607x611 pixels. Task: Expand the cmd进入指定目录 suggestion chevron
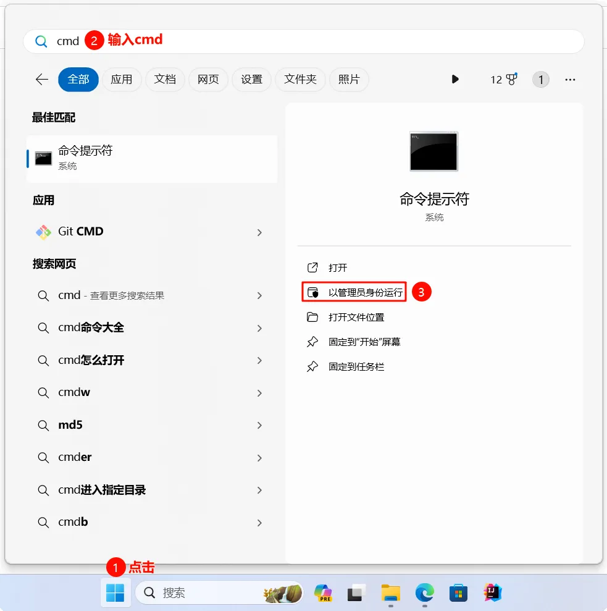coord(259,491)
